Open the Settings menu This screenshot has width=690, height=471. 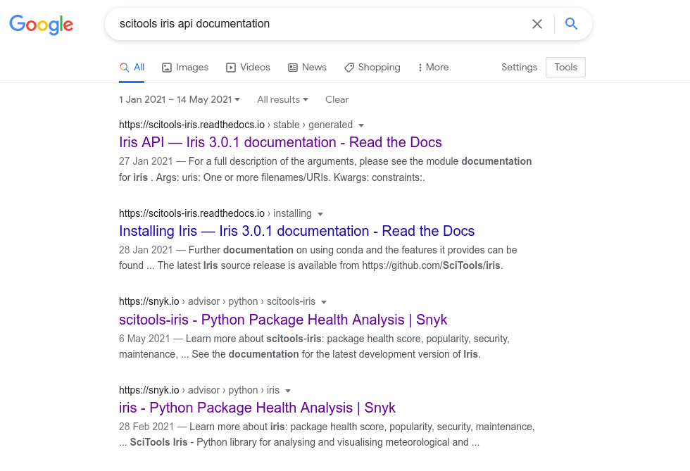click(x=519, y=67)
